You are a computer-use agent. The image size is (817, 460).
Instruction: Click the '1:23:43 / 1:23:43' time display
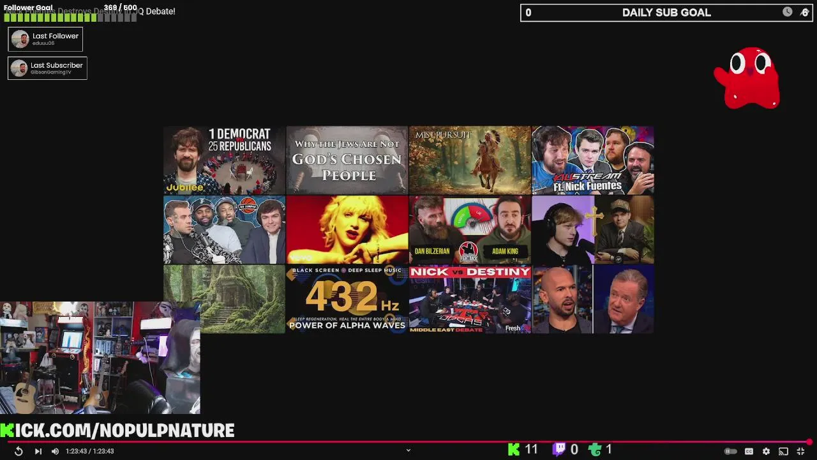89,451
